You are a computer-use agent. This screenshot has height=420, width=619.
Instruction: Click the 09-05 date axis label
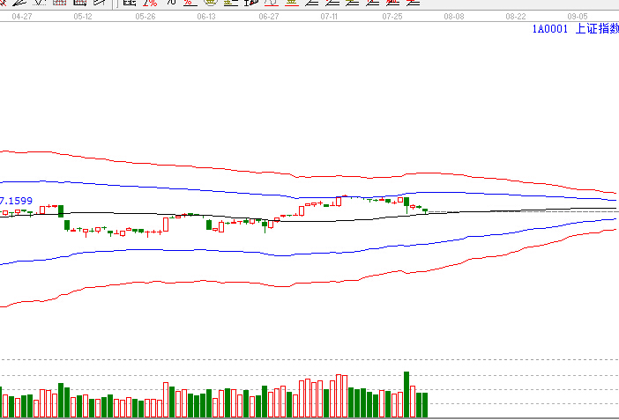pyautogui.click(x=578, y=17)
